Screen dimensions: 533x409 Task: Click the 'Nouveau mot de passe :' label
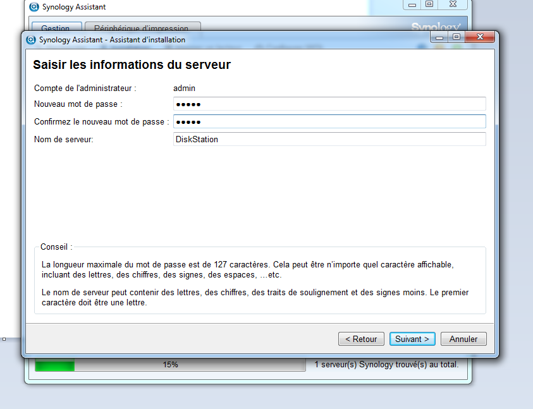tap(78, 104)
